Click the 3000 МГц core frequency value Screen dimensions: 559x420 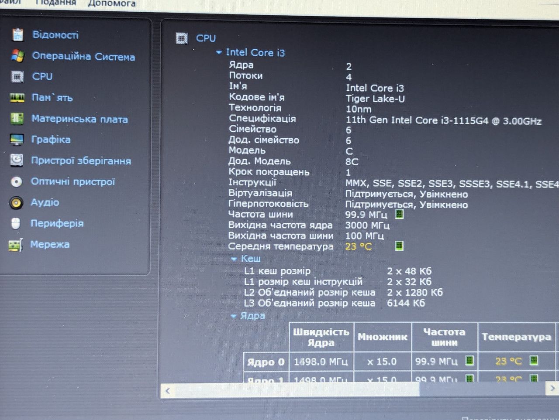tap(367, 225)
